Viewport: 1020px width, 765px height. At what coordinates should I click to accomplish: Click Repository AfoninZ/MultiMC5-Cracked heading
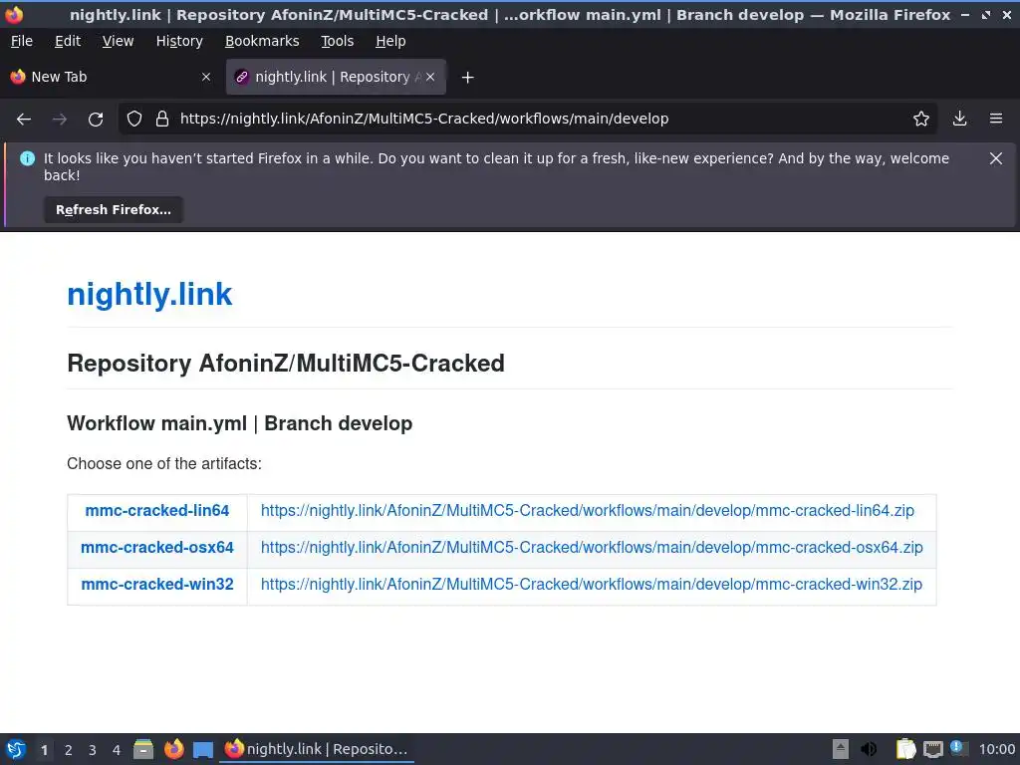point(286,363)
